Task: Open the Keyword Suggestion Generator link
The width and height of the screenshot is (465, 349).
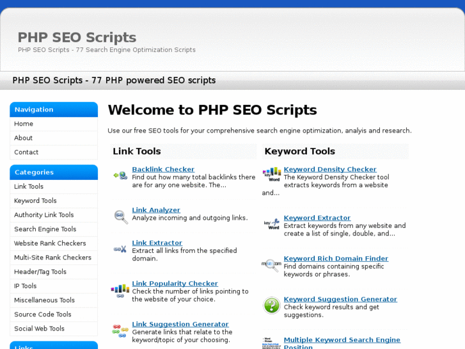Action: coord(340,299)
